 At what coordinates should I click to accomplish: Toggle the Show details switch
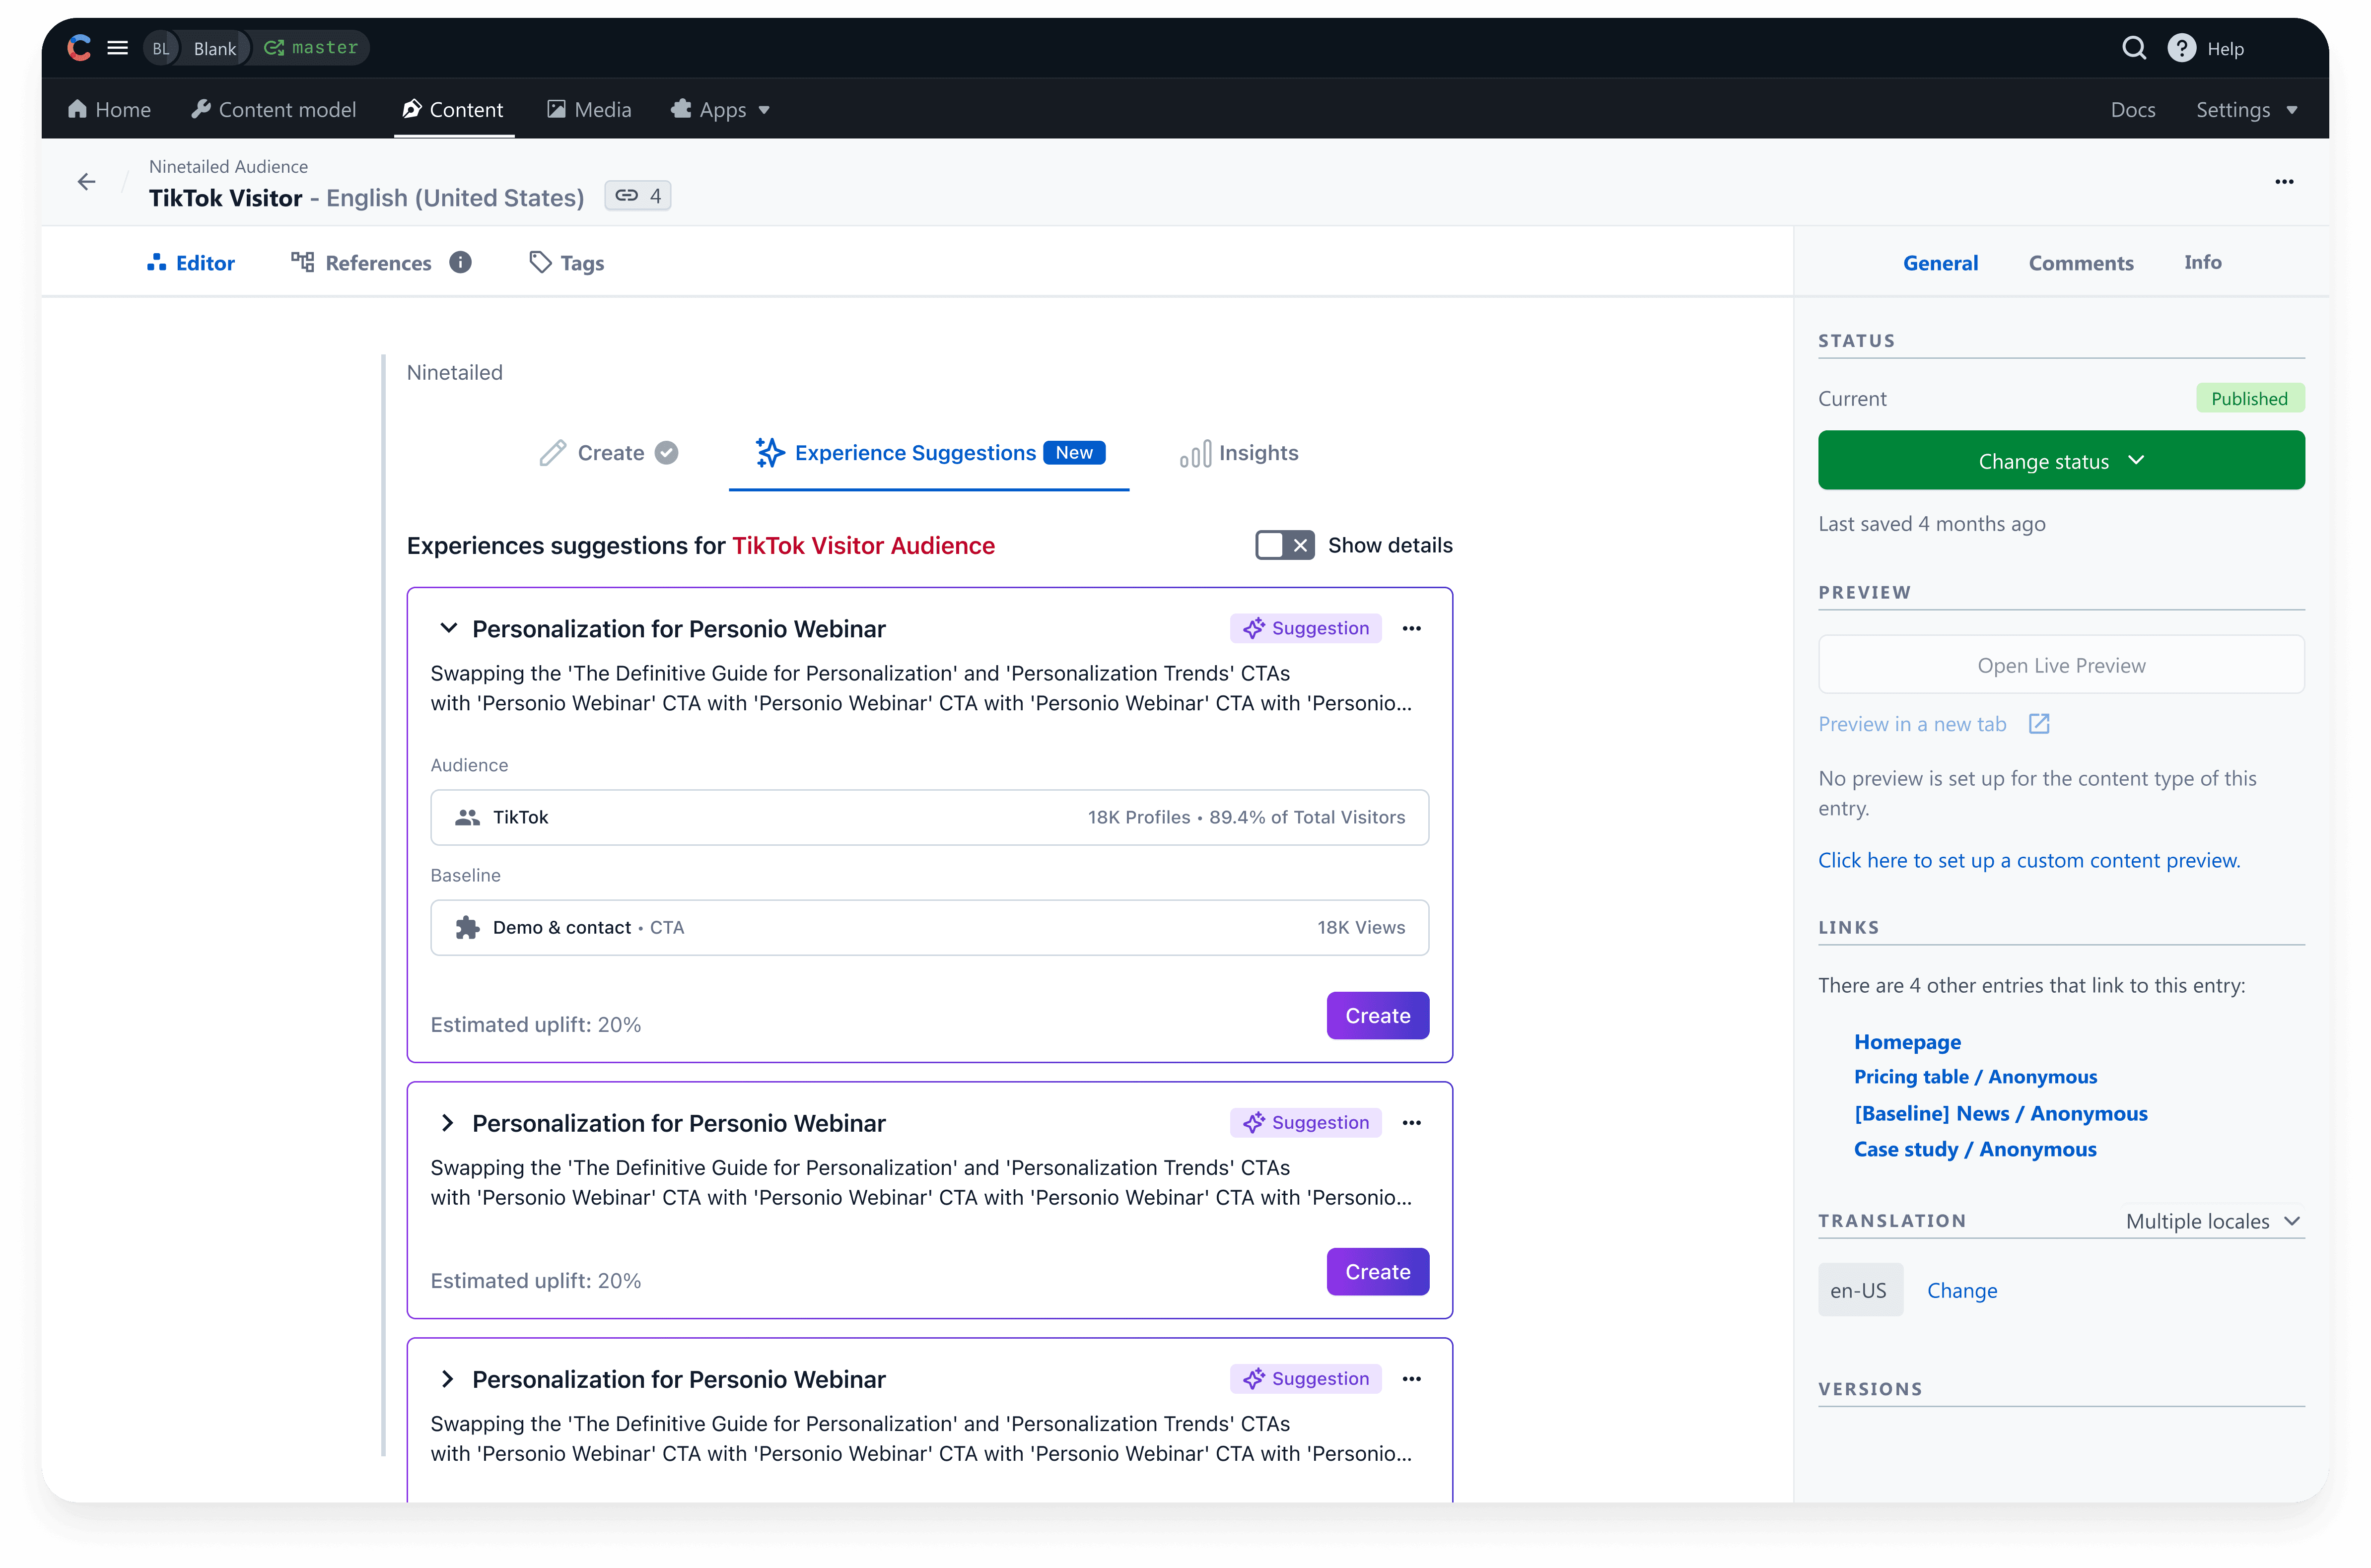pyautogui.click(x=1284, y=545)
